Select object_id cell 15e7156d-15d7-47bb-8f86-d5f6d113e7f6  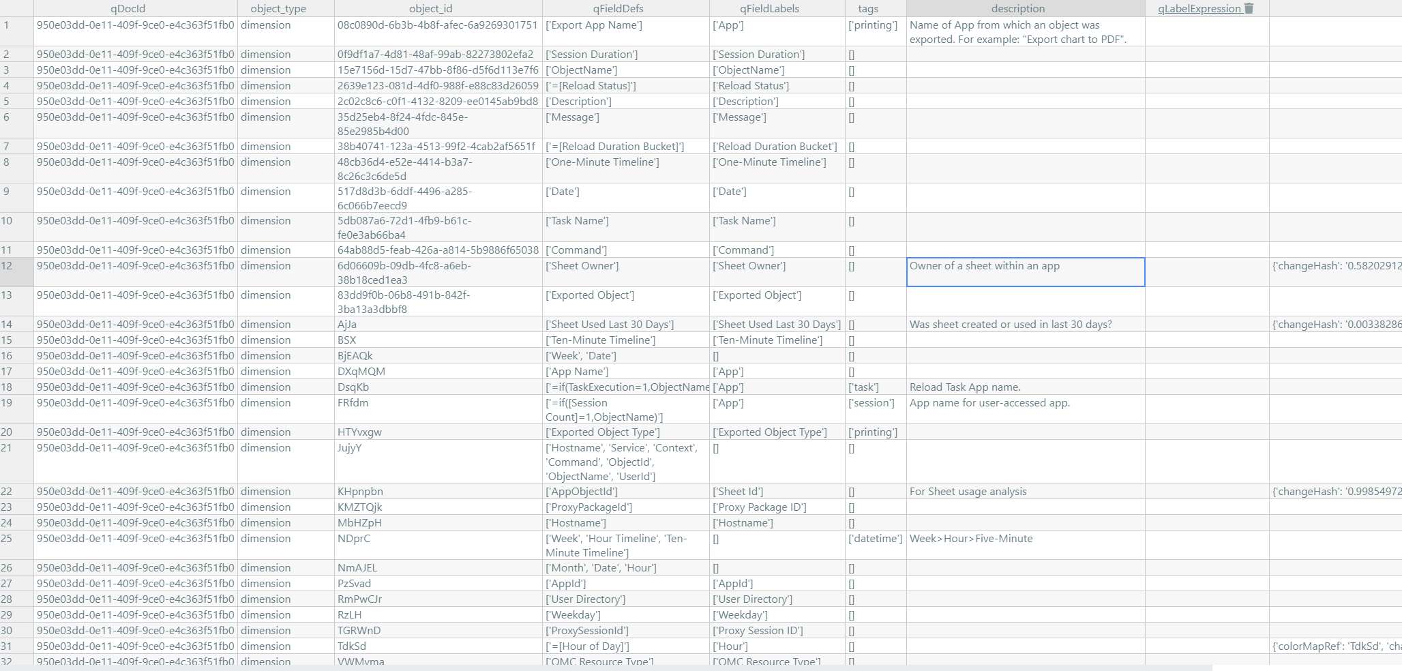click(x=438, y=70)
